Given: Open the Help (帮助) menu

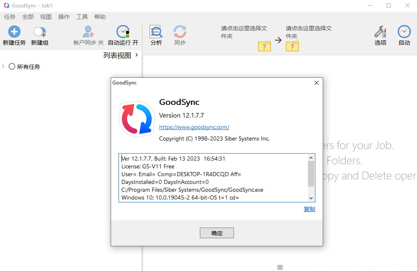Looking at the screenshot, I should click(x=100, y=17).
